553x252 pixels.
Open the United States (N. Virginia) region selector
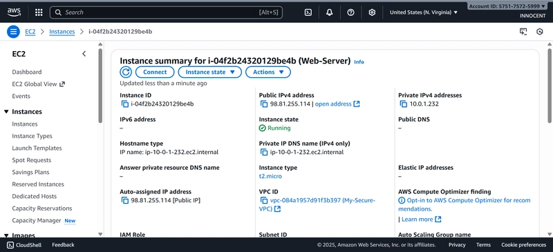pyautogui.click(x=424, y=12)
